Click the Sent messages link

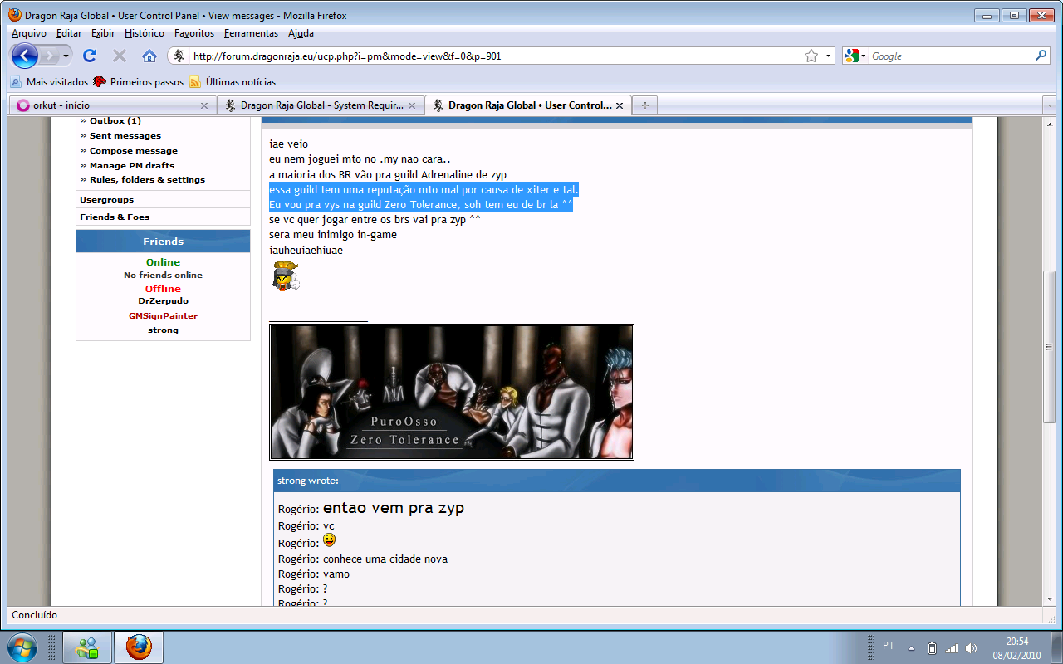coord(125,136)
